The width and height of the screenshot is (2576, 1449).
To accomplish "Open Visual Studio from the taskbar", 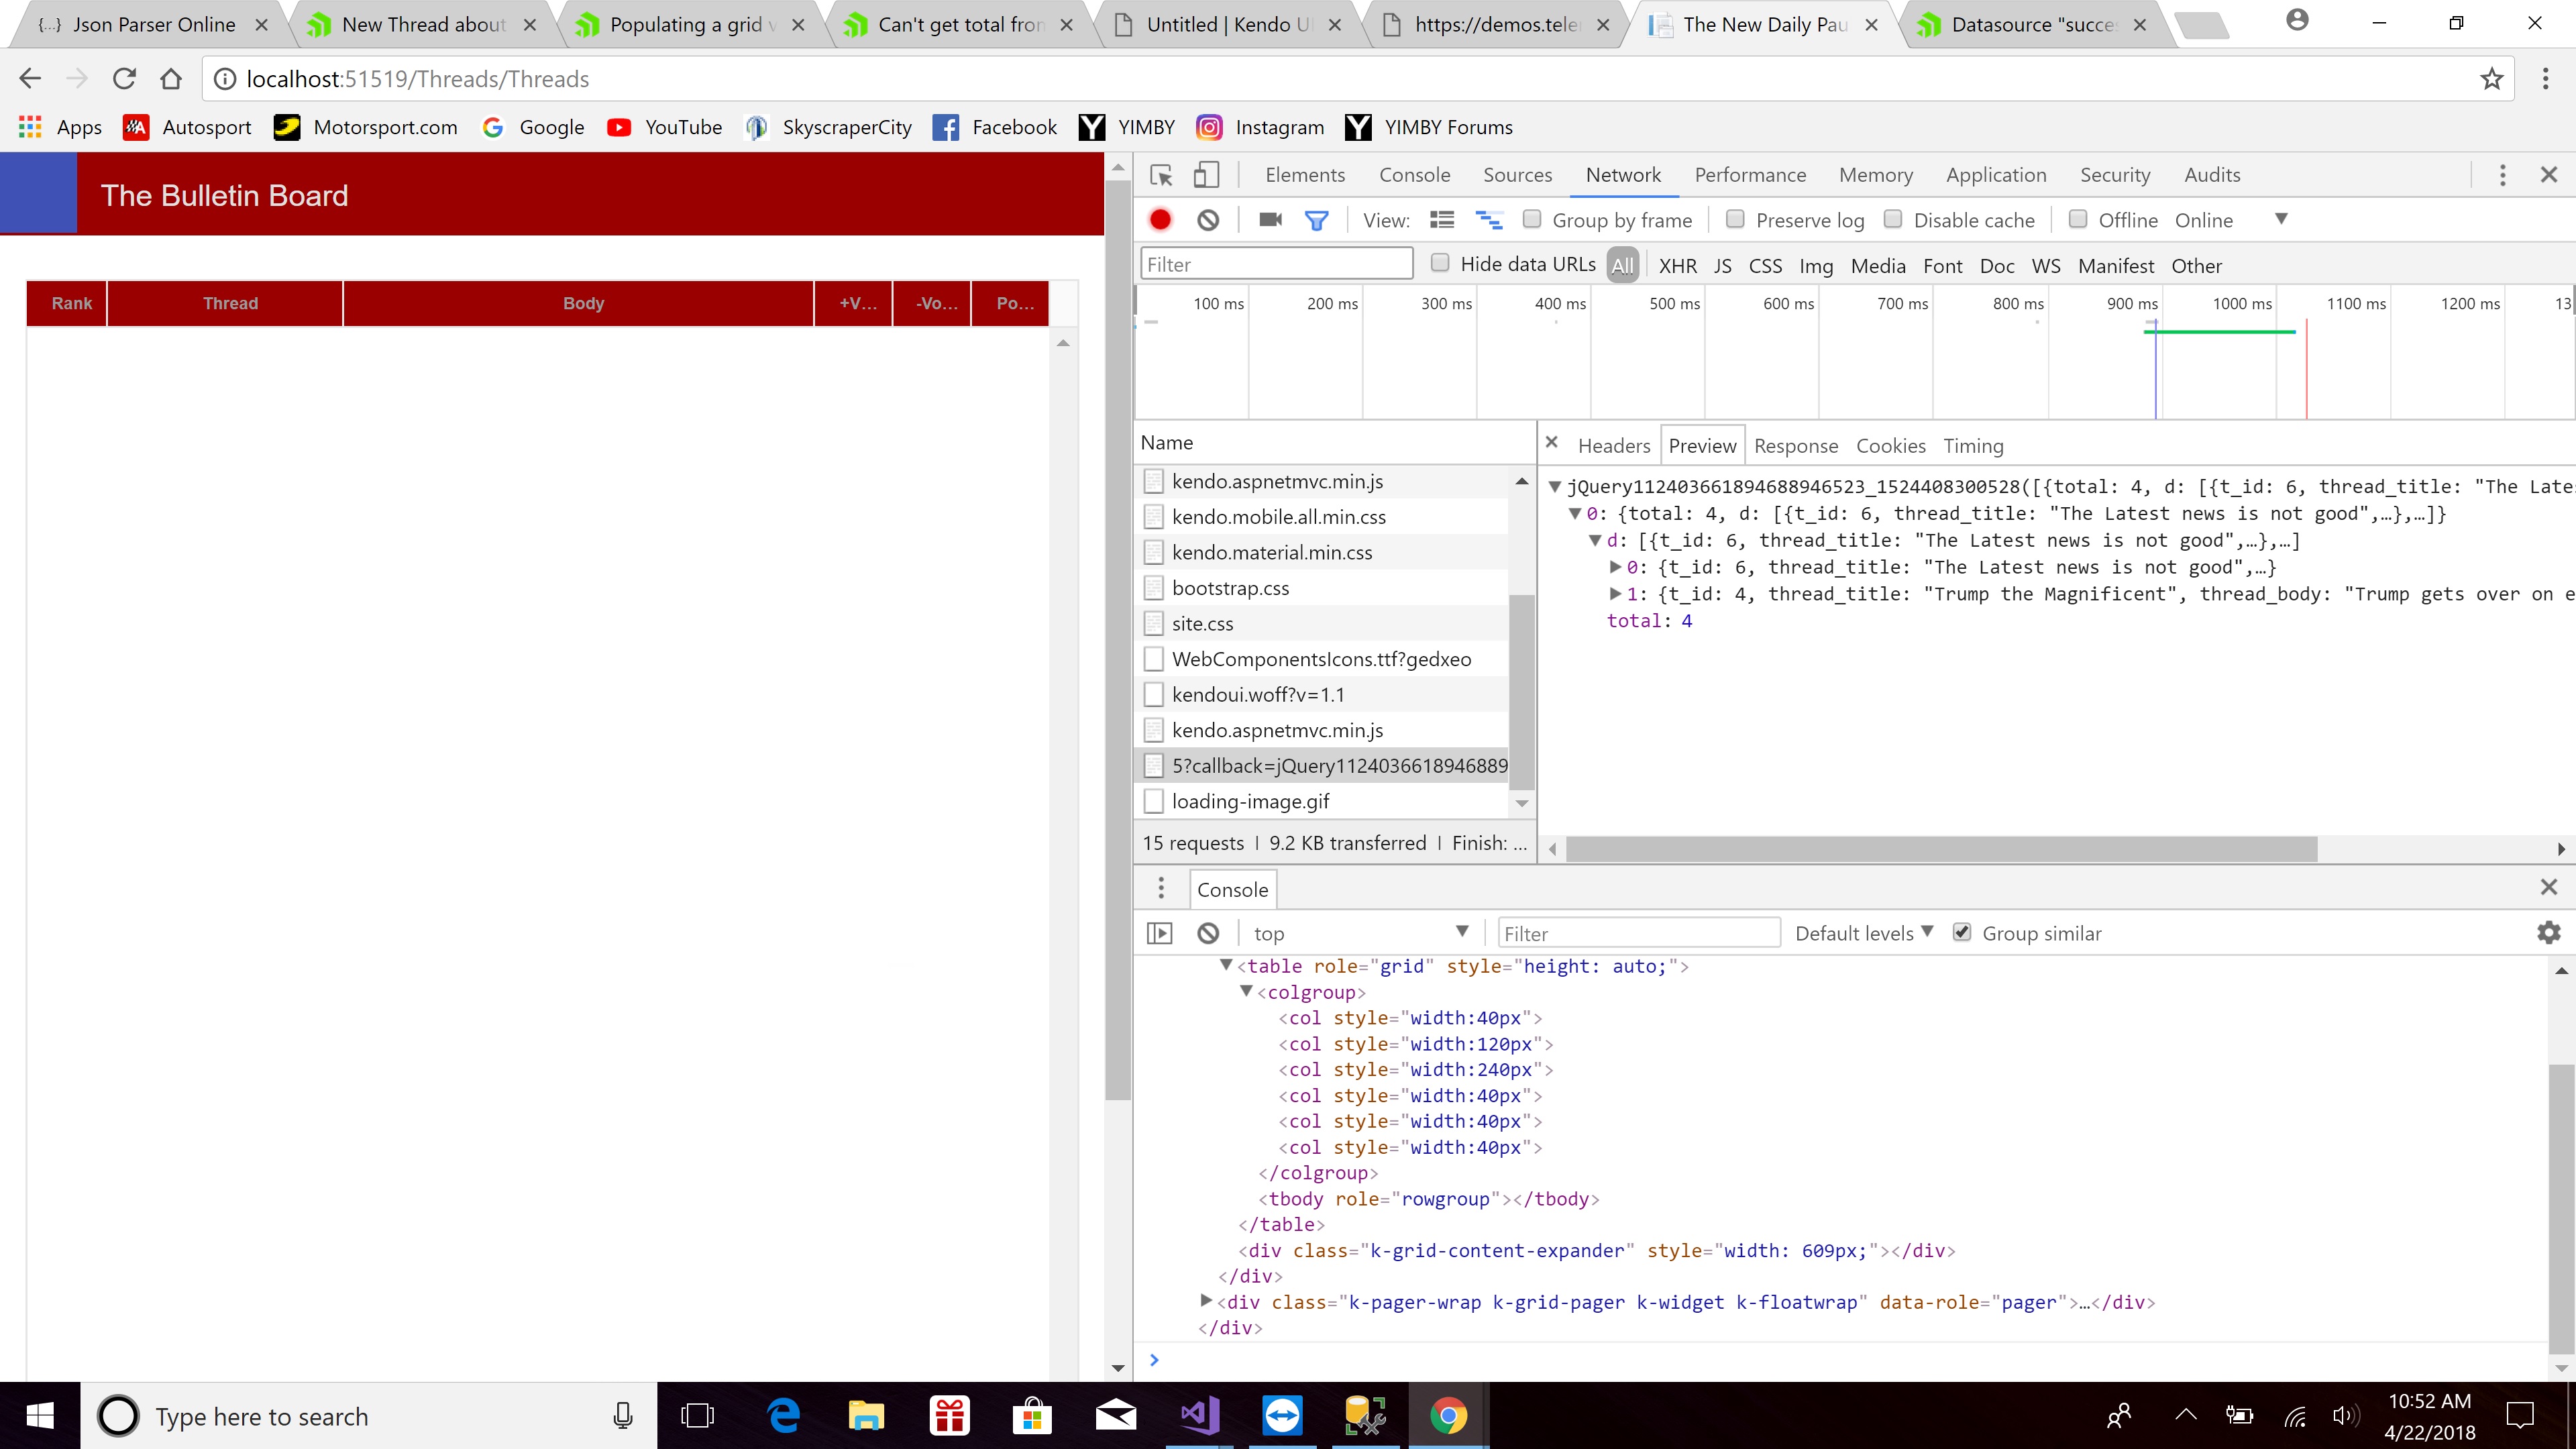I will point(1199,1416).
